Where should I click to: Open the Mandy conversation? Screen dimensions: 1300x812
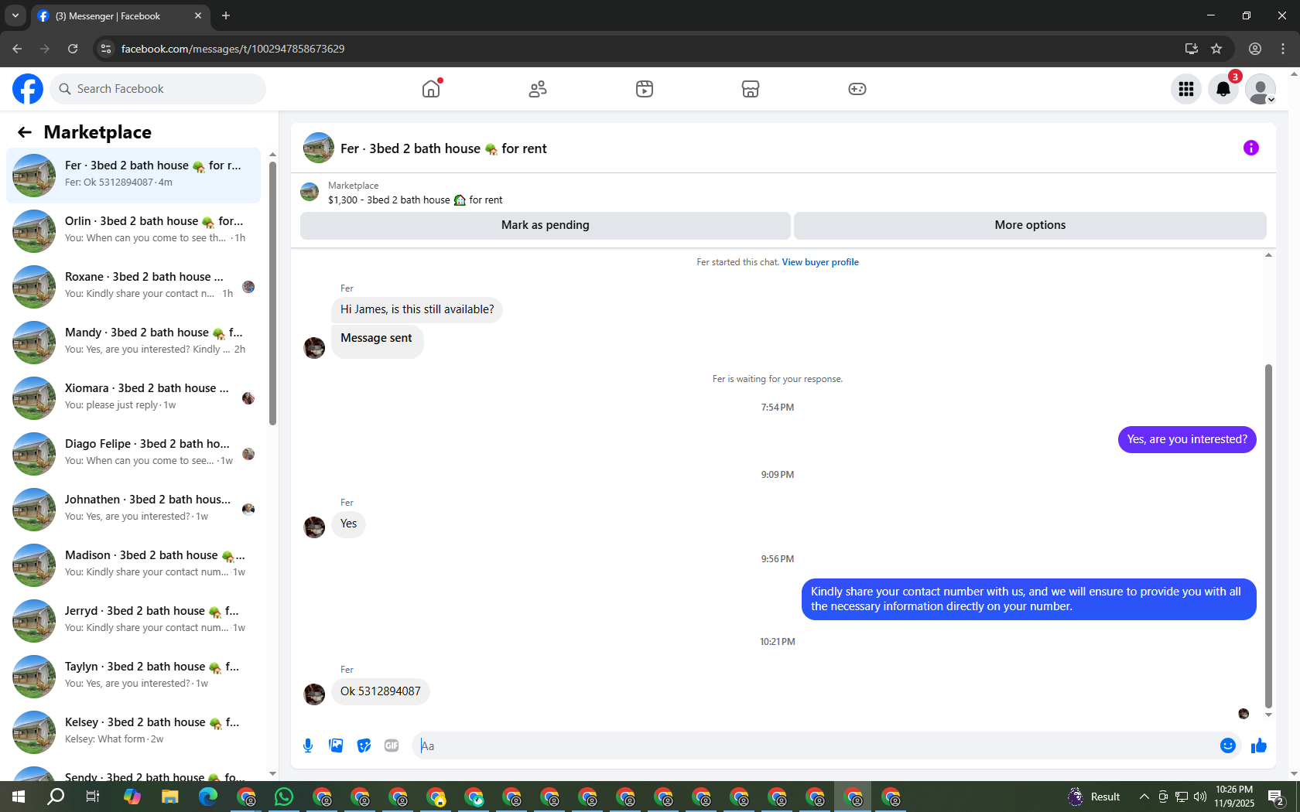(x=133, y=343)
